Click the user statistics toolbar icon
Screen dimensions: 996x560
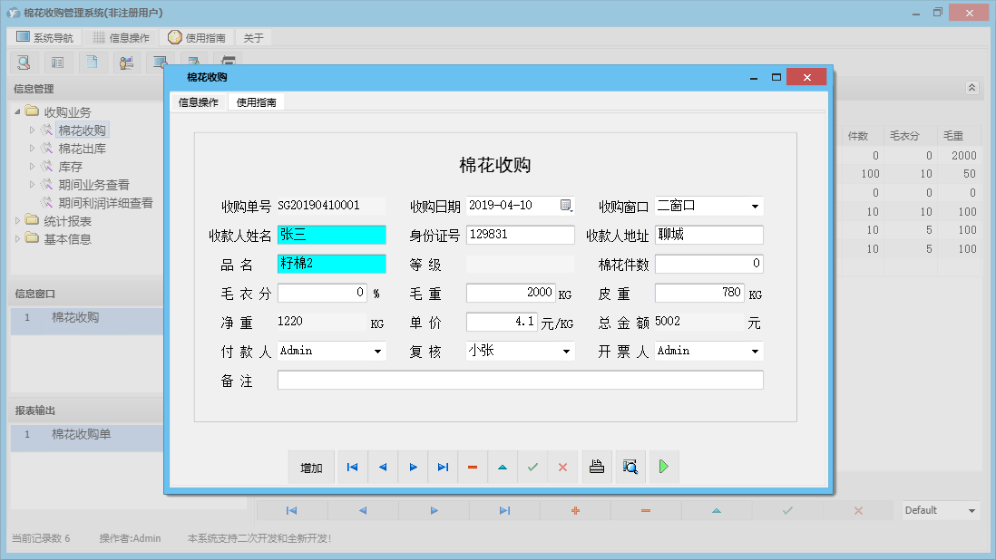pyautogui.click(x=125, y=63)
